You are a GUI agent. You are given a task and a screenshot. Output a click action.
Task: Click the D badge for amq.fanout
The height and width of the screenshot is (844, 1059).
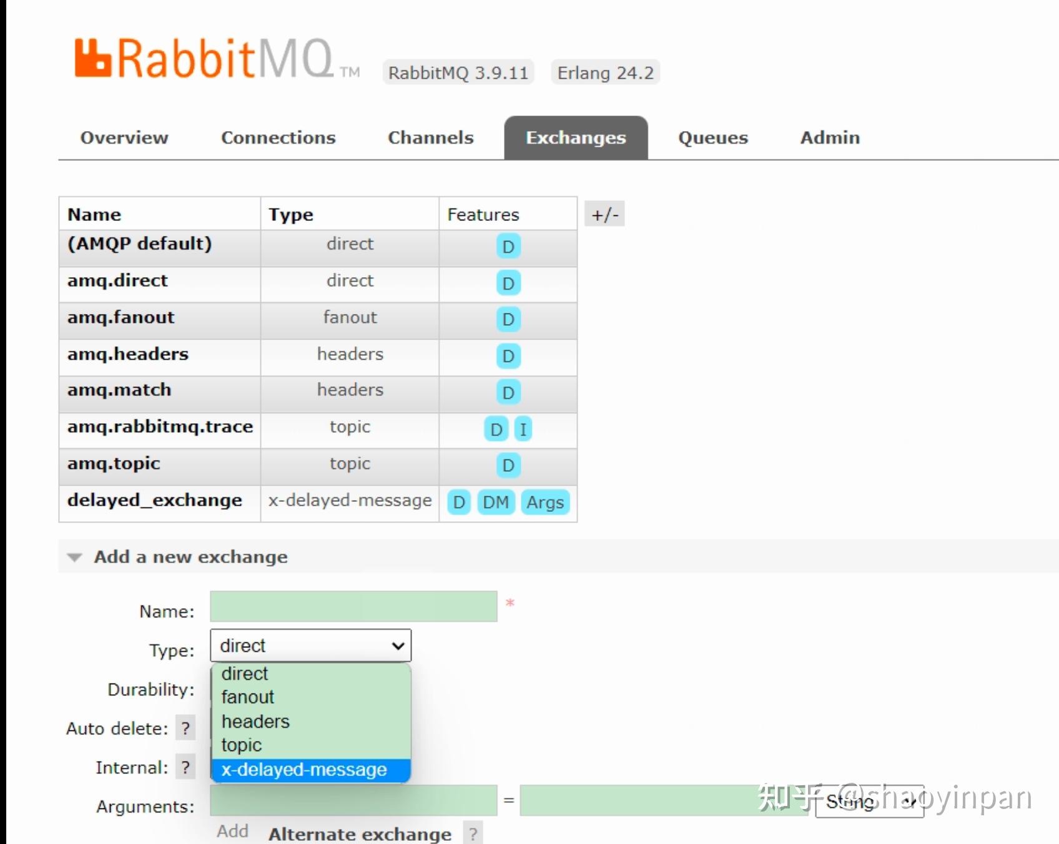coord(508,320)
